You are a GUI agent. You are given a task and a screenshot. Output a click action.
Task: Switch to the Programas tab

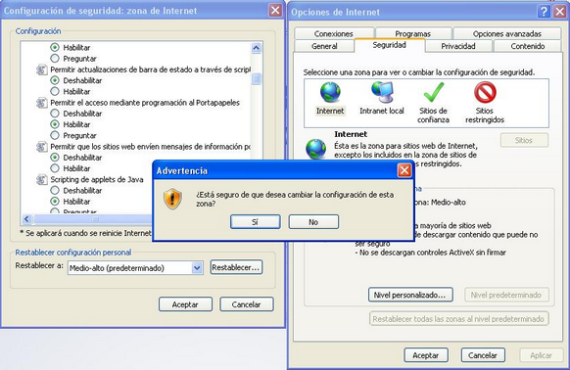413,33
